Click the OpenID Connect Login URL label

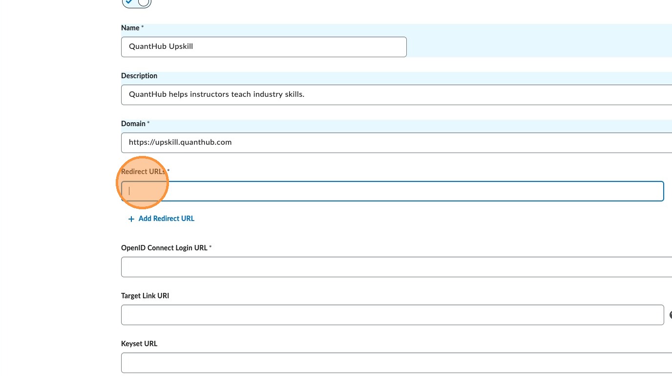click(x=164, y=248)
